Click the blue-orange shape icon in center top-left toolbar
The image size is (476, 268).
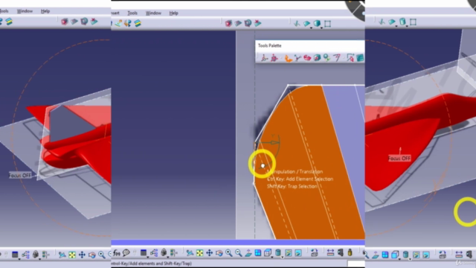point(127,23)
